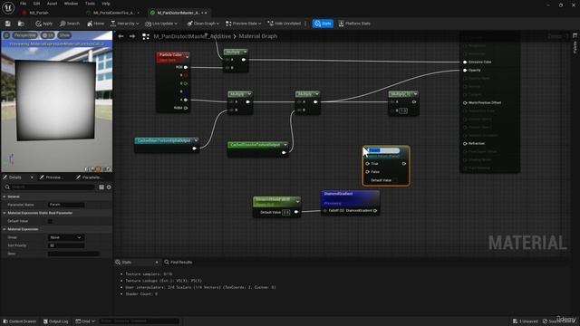Open the Window menu
This screenshot has height=326, width=580.
pyautogui.click(x=71, y=4)
